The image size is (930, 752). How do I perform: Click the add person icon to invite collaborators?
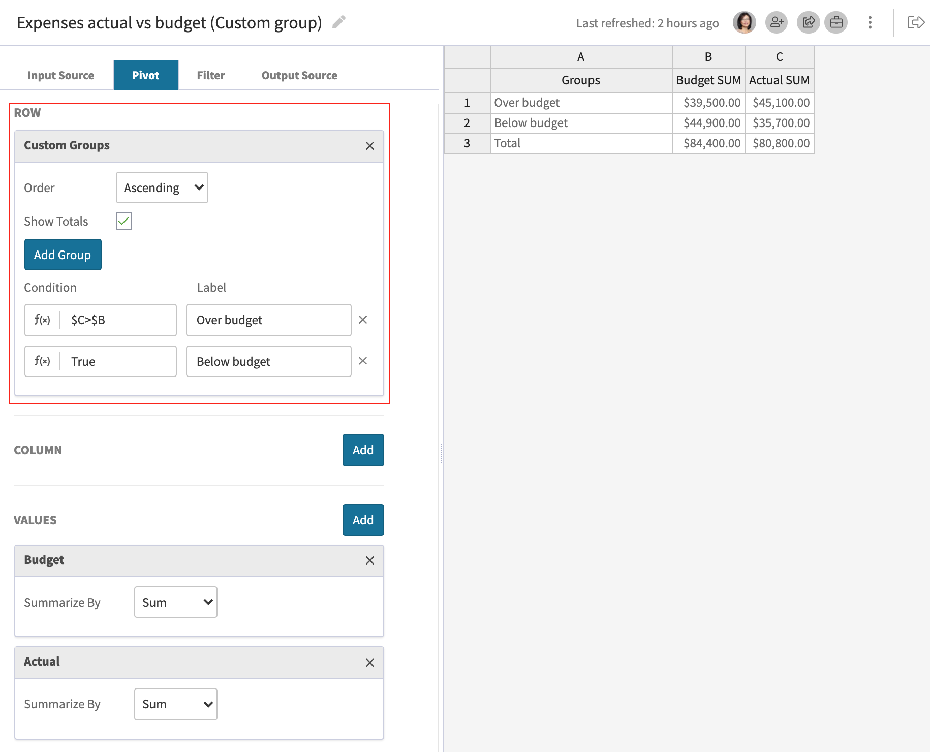tap(776, 22)
